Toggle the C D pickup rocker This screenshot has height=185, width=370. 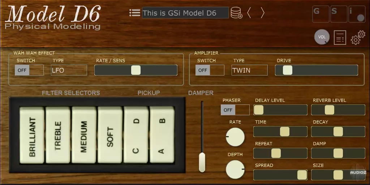136,135
